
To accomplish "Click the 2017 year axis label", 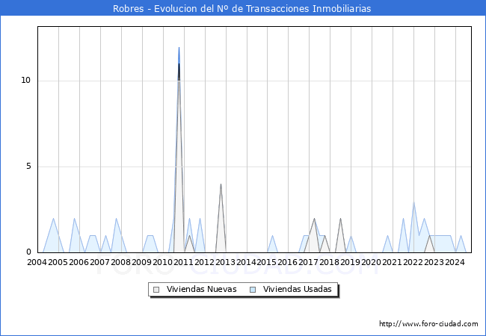I will [308, 262].
